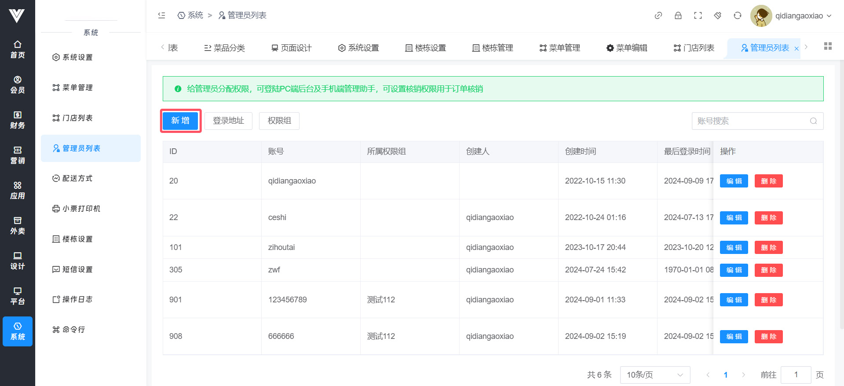Click the link icon in top toolbar
This screenshot has height=386, width=844.
658,15
